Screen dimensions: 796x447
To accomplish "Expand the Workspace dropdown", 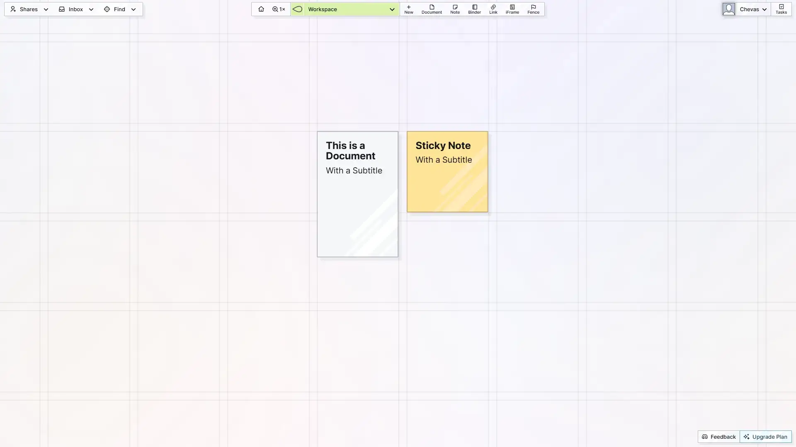I will point(391,9).
